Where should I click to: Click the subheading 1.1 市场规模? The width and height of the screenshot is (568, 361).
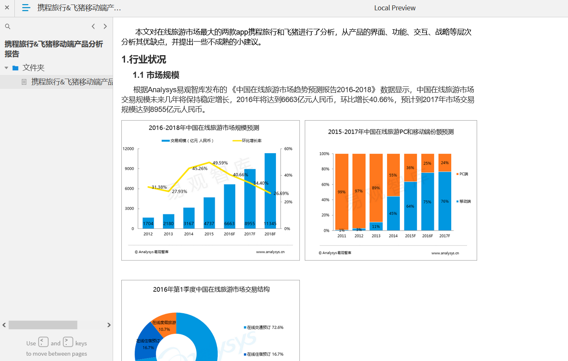(156, 75)
